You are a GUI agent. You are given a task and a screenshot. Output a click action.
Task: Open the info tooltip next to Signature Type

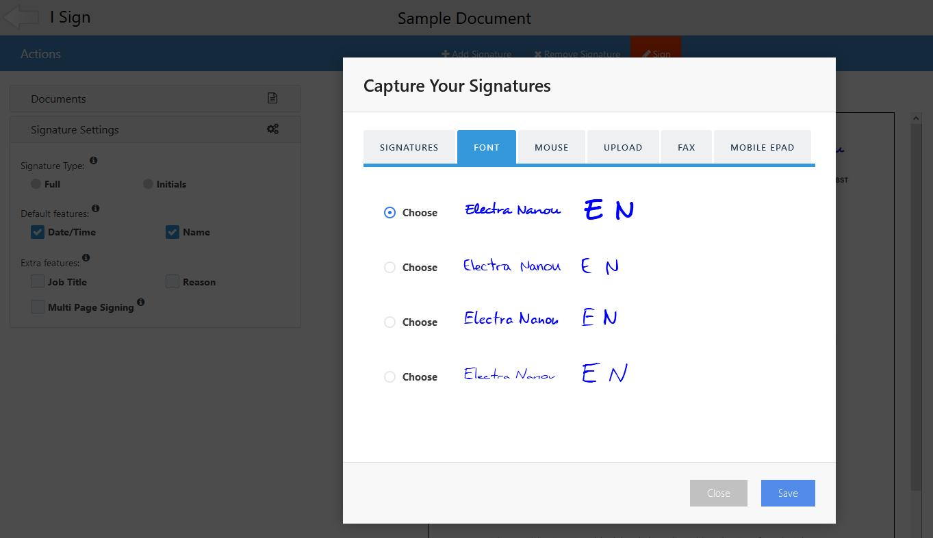pos(94,160)
